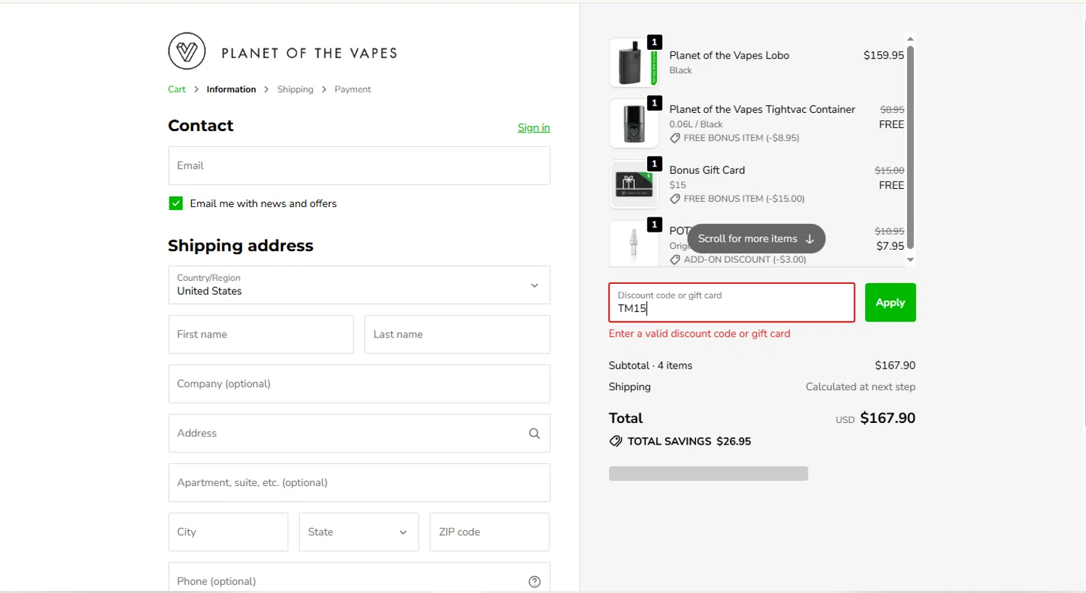
Task: Click the $7.95 discounted price
Action: click(890, 246)
